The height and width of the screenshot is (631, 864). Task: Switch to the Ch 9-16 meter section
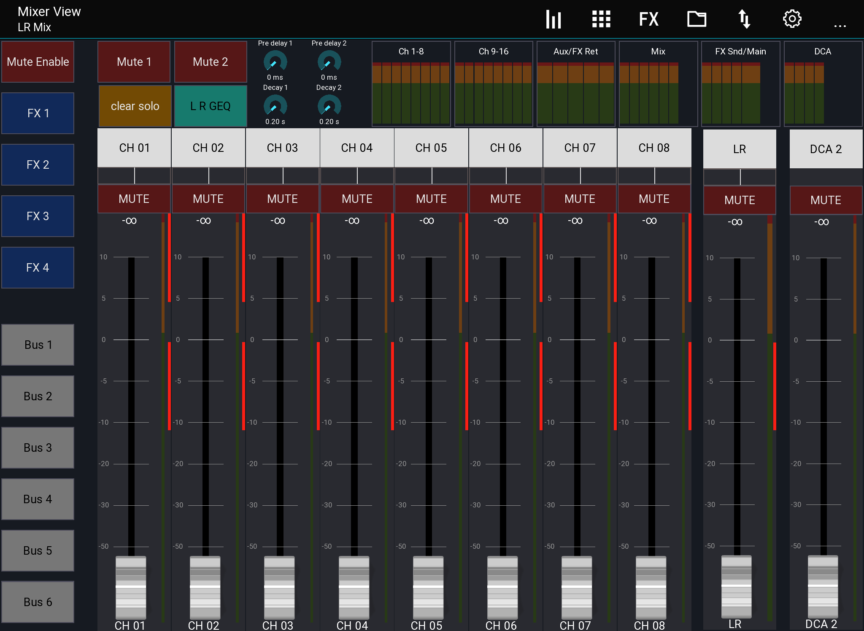pyautogui.click(x=494, y=51)
